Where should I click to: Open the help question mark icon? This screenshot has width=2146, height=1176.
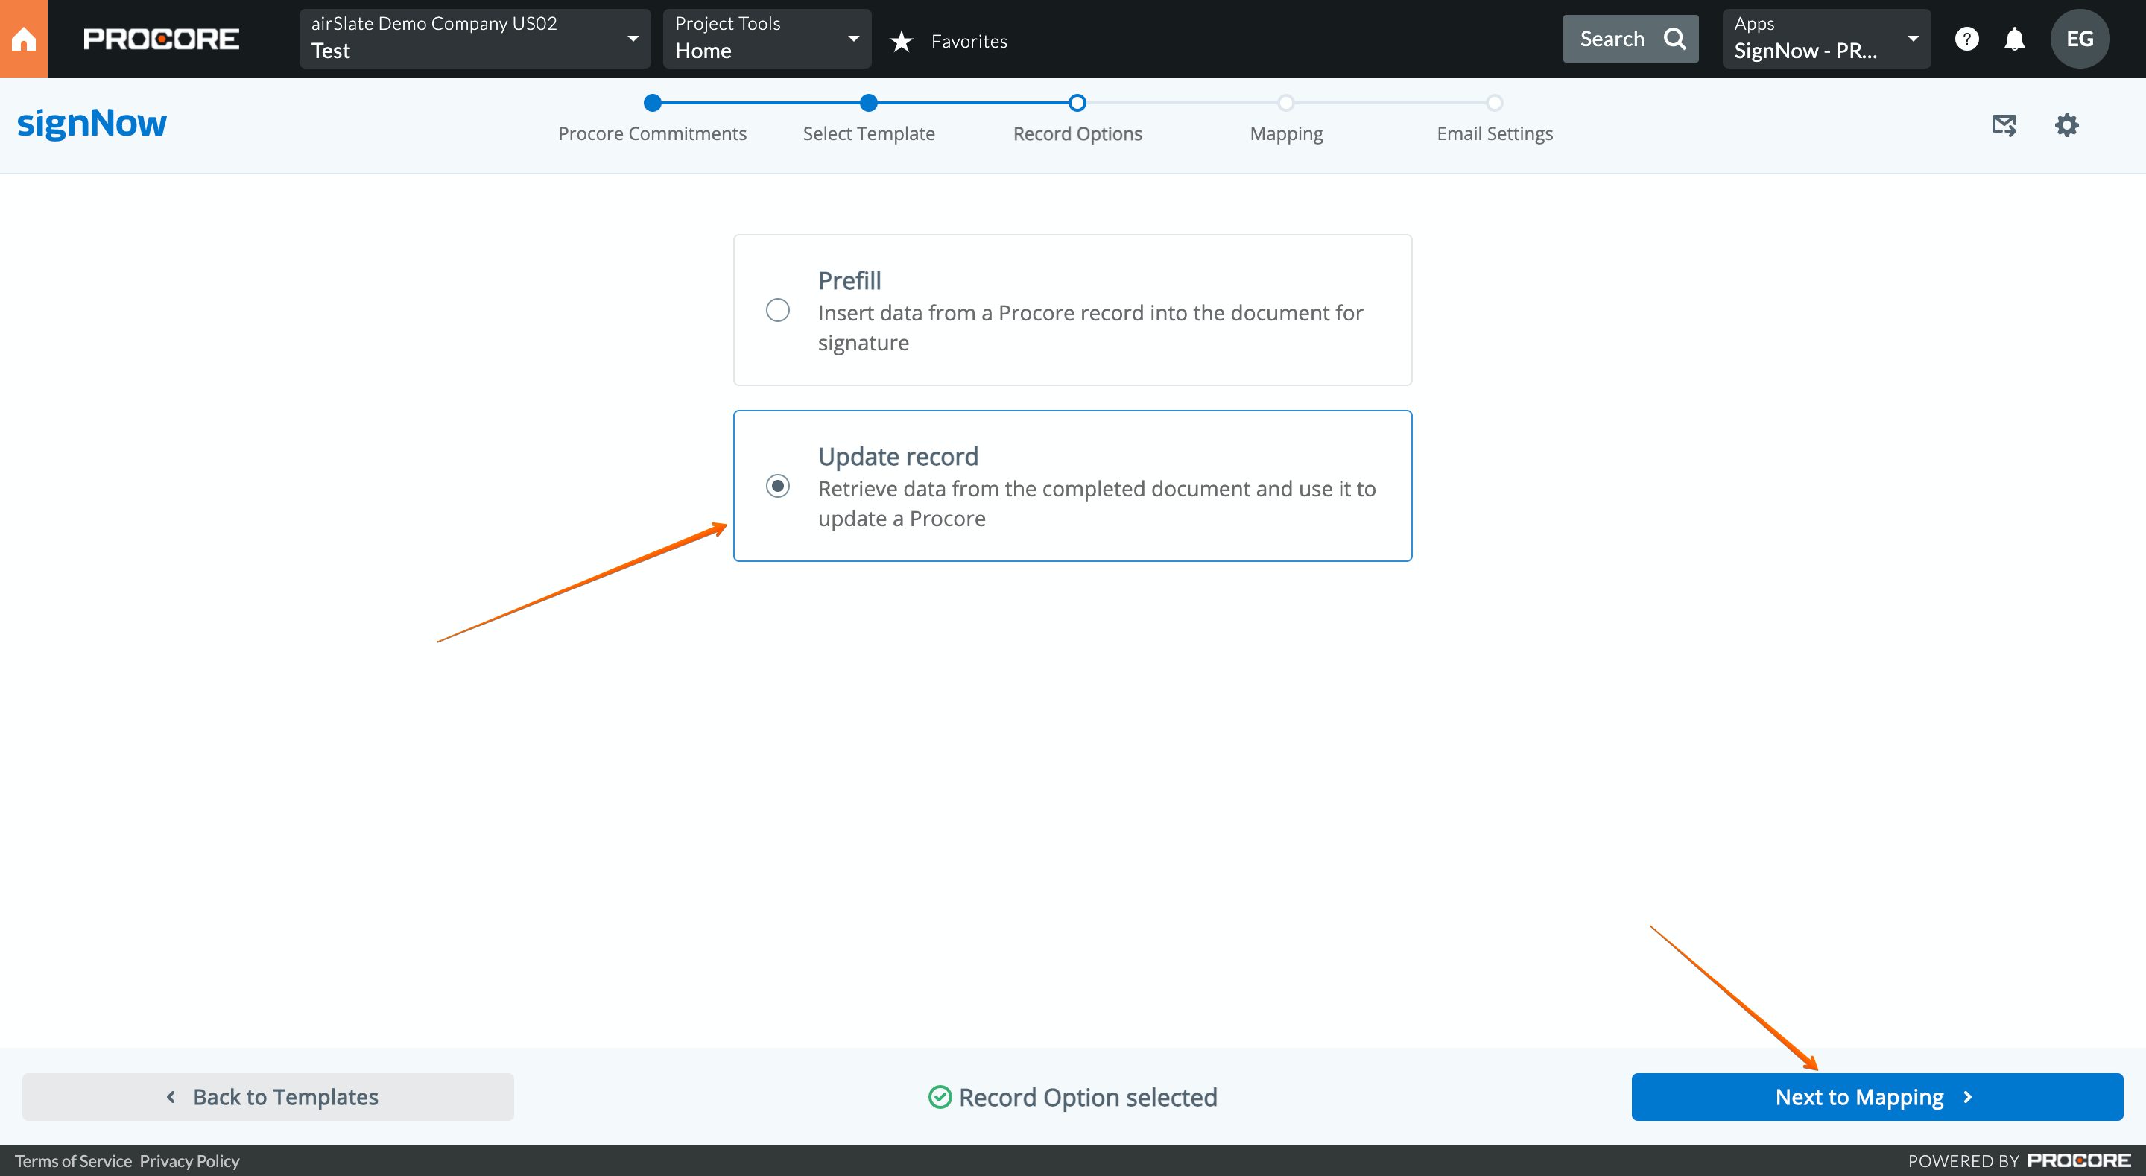click(x=1966, y=38)
